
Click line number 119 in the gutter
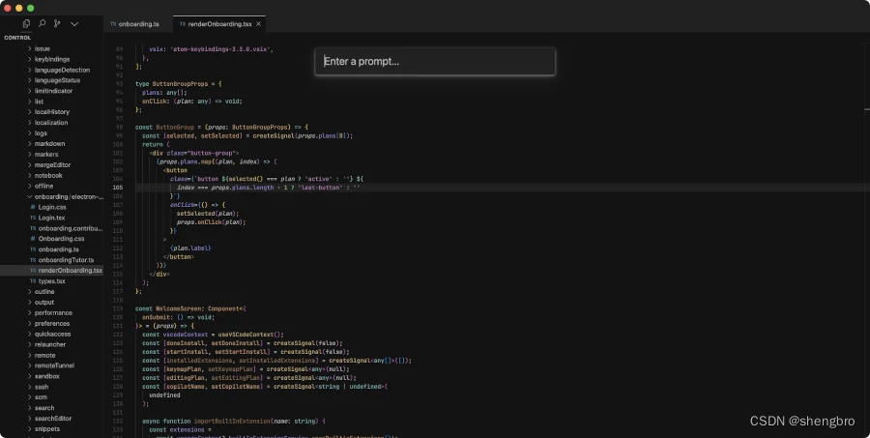118,308
